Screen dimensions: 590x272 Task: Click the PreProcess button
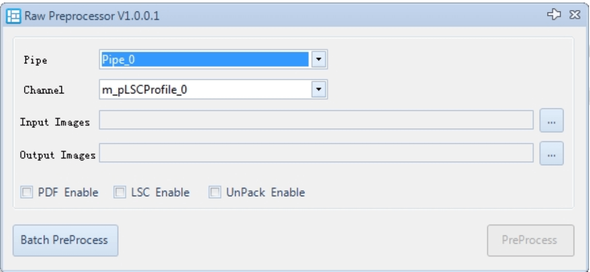pos(530,240)
